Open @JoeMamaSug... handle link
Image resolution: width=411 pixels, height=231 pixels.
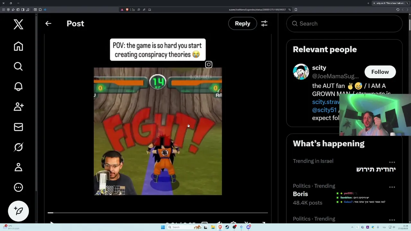pos(335,76)
